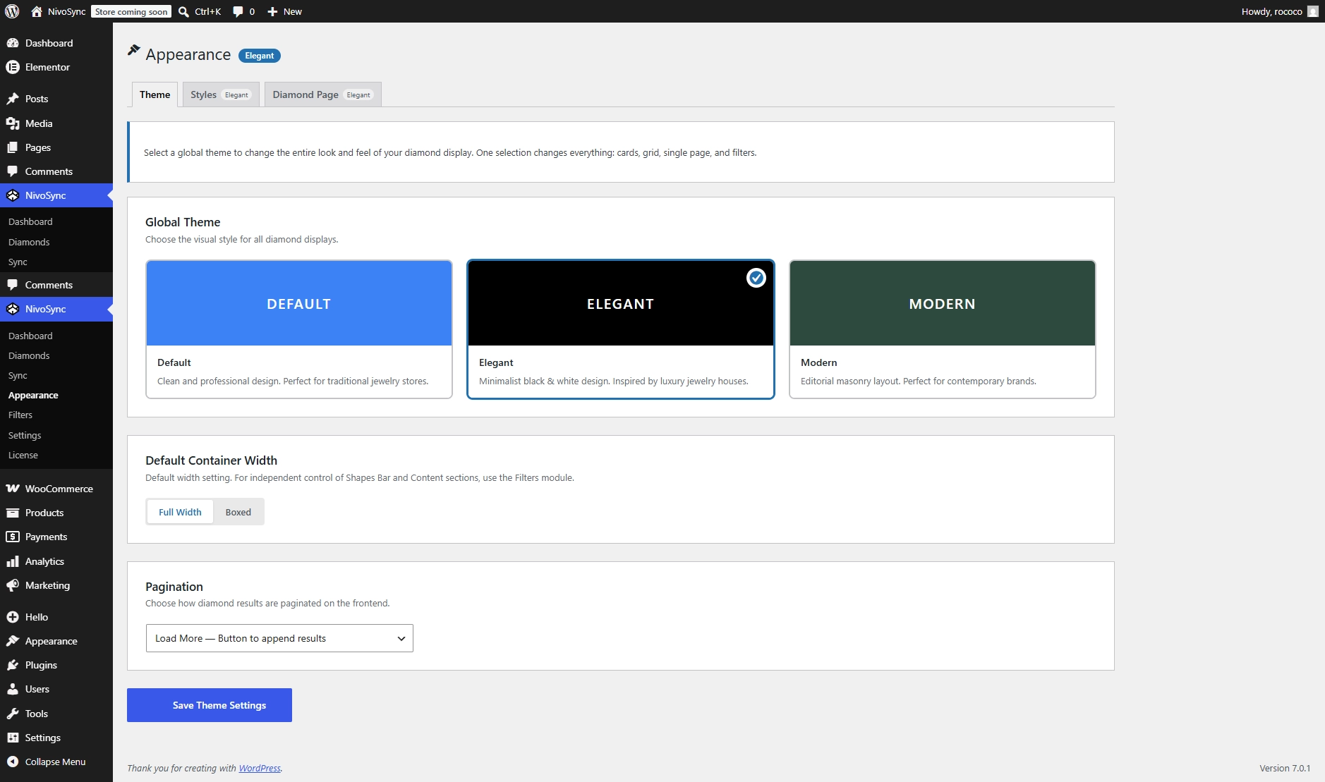The width and height of the screenshot is (1325, 782).
Task: Click the comments bubble icon in admin bar
Action: coord(238,11)
